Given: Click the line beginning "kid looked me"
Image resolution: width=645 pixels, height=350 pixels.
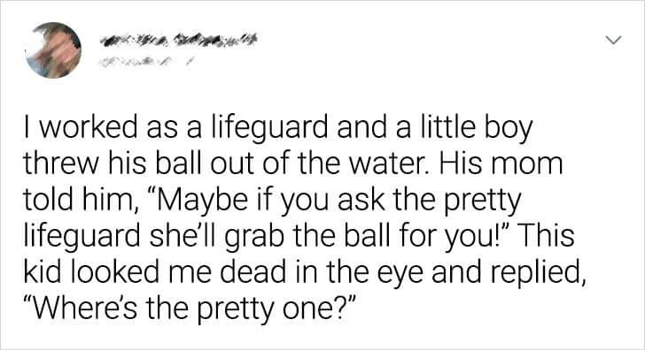Looking at the screenshot, I should [305, 273].
